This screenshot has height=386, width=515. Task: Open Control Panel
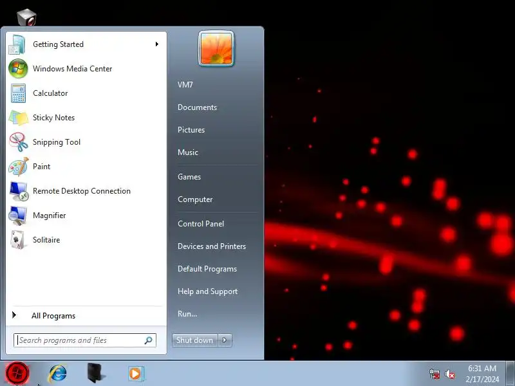click(x=201, y=223)
